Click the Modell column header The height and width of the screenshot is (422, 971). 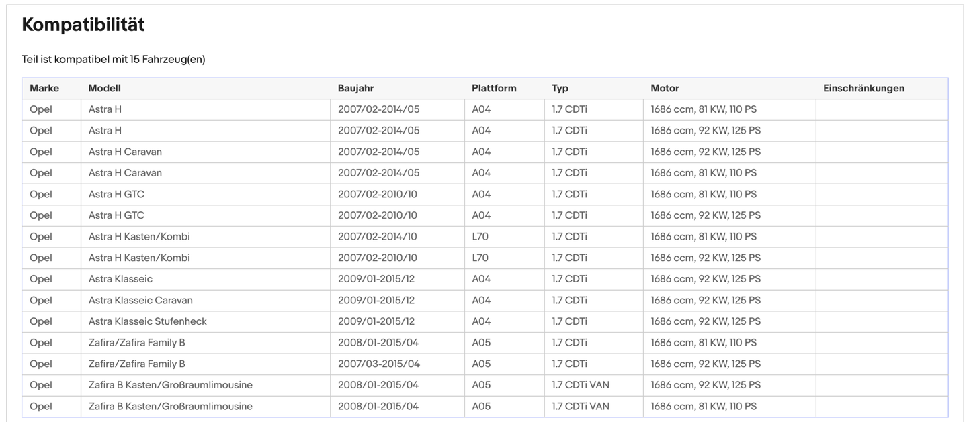105,88
